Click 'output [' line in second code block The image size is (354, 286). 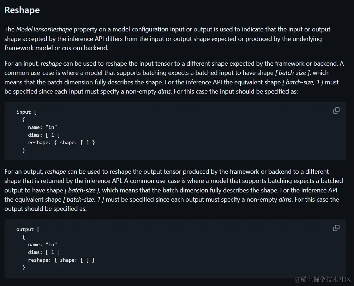pyautogui.click(x=28, y=229)
